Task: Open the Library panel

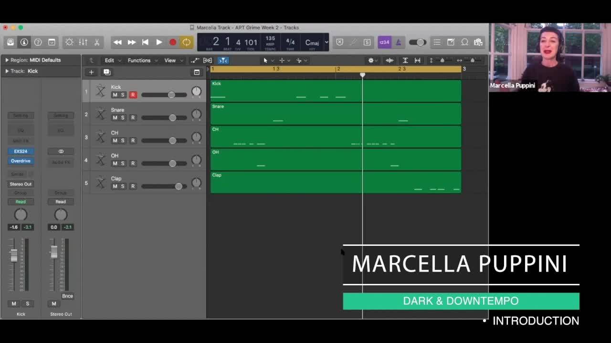Action: pyautogui.click(x=11, y=42)
